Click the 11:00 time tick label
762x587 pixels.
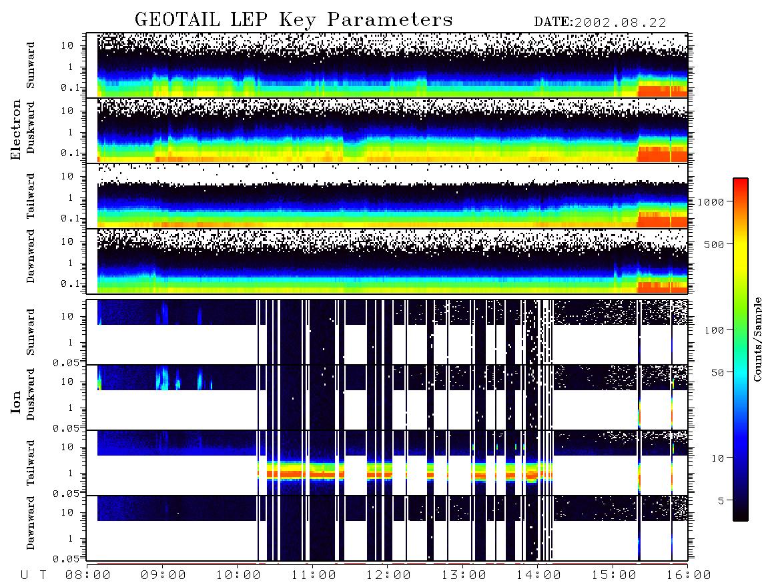pyautogui.click(x=314, y=575)
